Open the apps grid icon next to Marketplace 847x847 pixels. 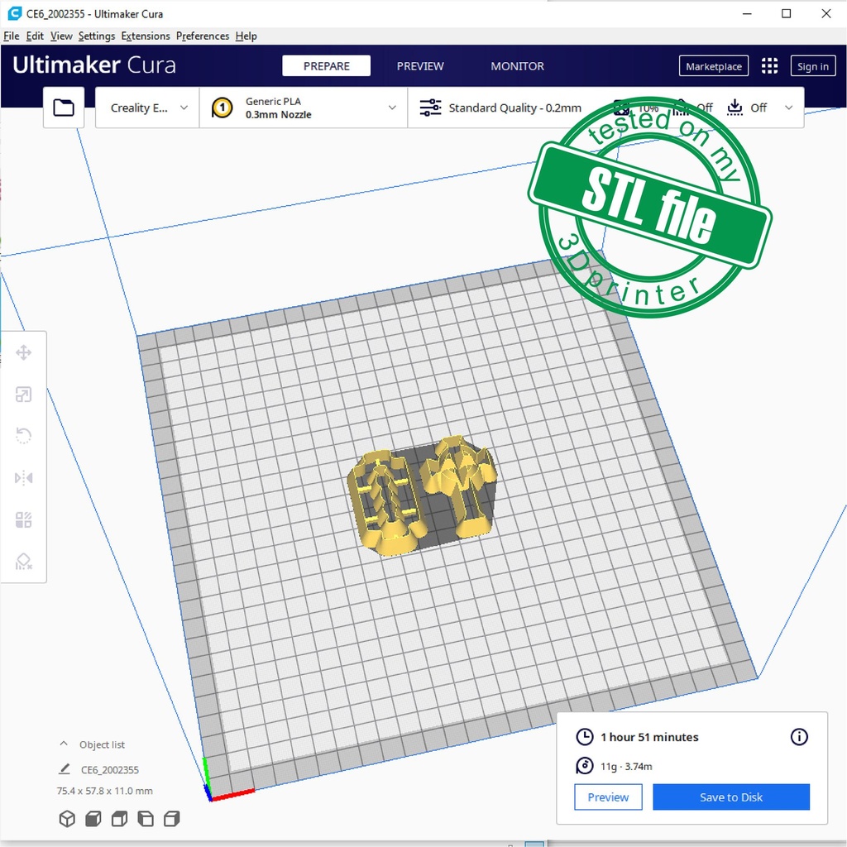(769, 66)
